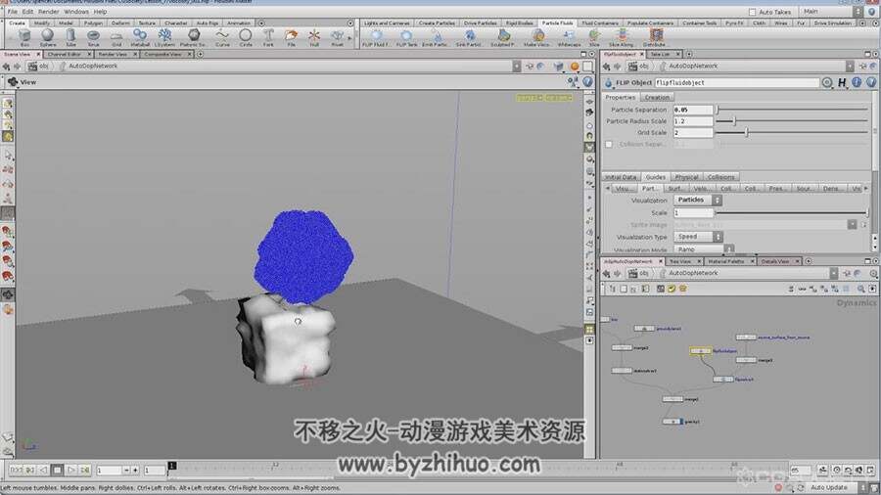Open the parameter help question-mark icon
Viewport: 881px width, 495px height.
[871, 82]
